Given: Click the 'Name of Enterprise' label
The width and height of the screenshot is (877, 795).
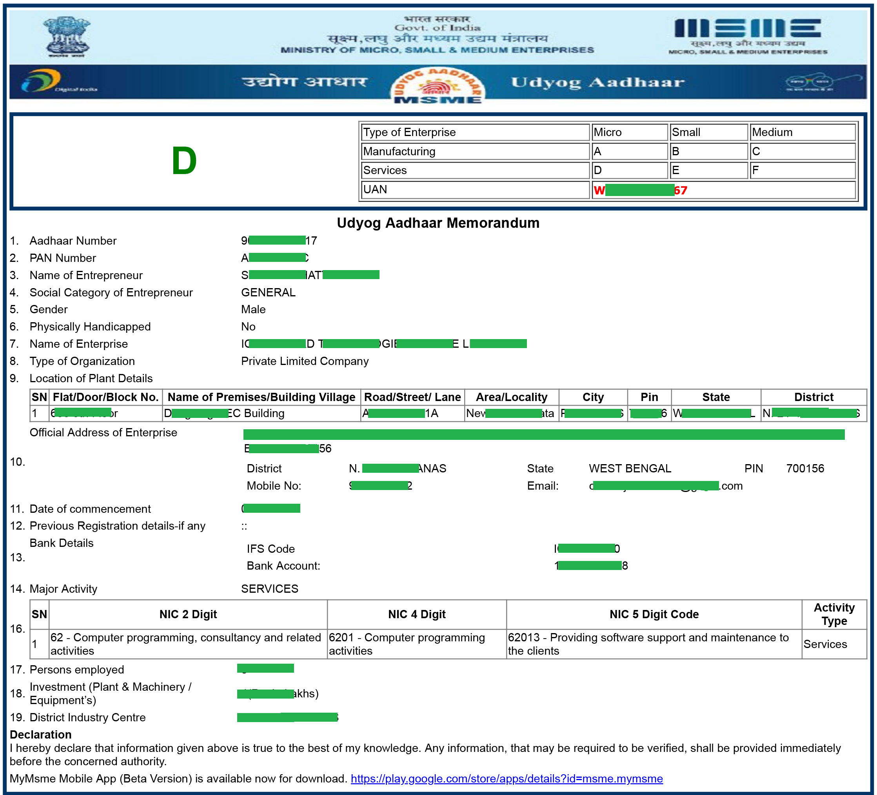Looking at the screenshot, I should [79, 343].
